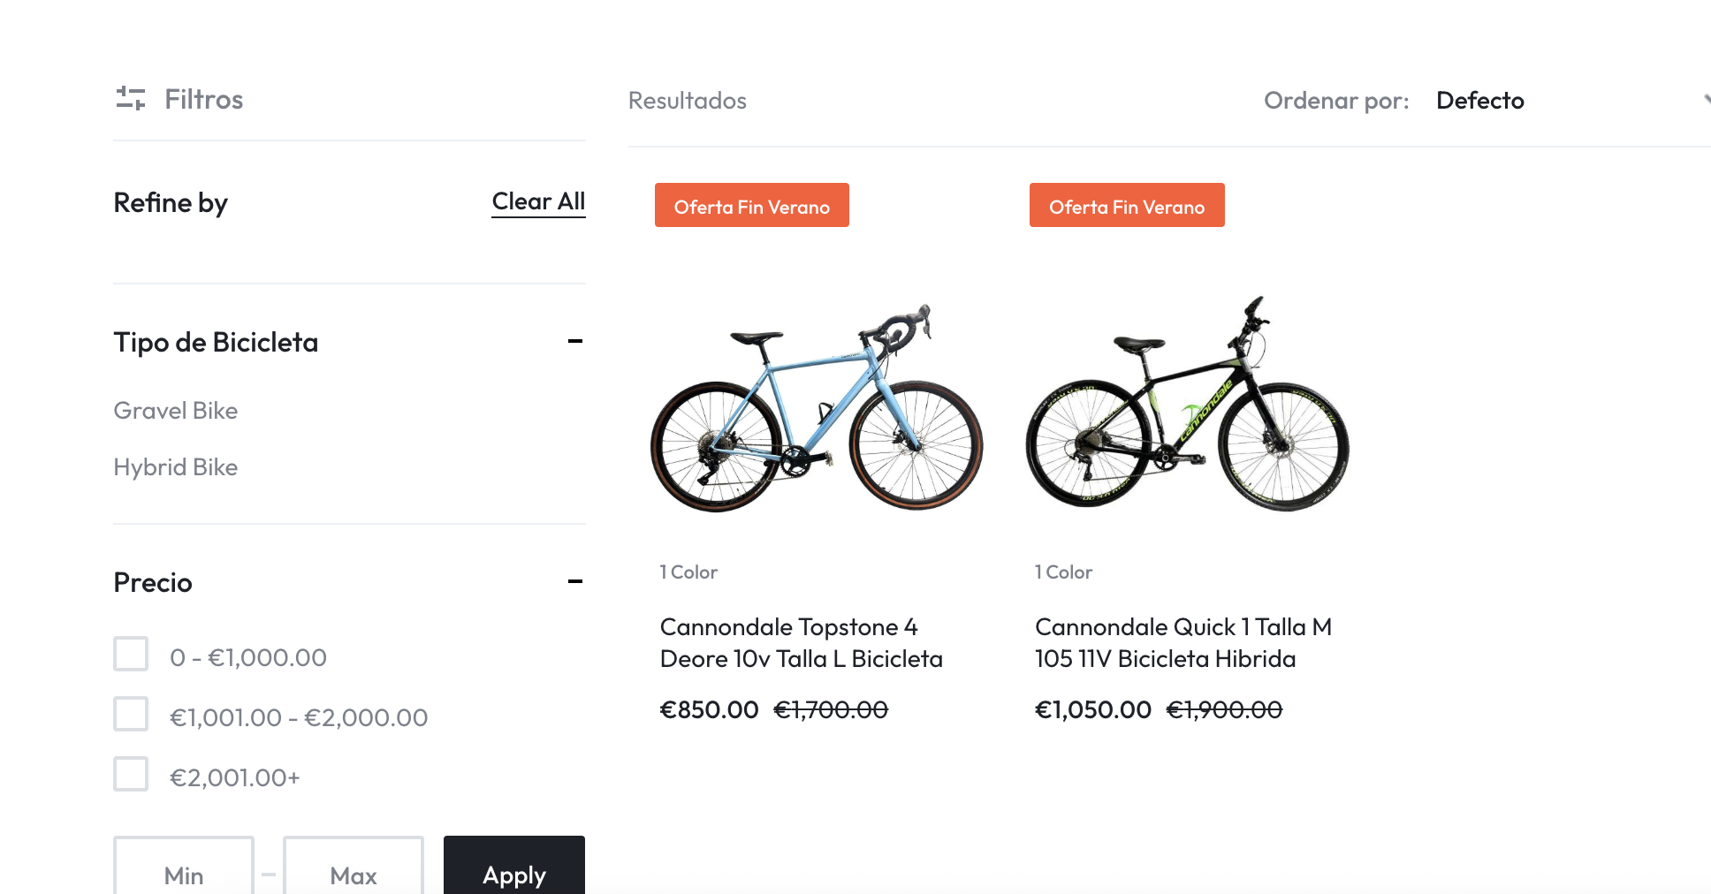Click Oferta Fin Verano badge on Topstone
1711x894 pixels.
pyautogui.click(x=751, y=206)
